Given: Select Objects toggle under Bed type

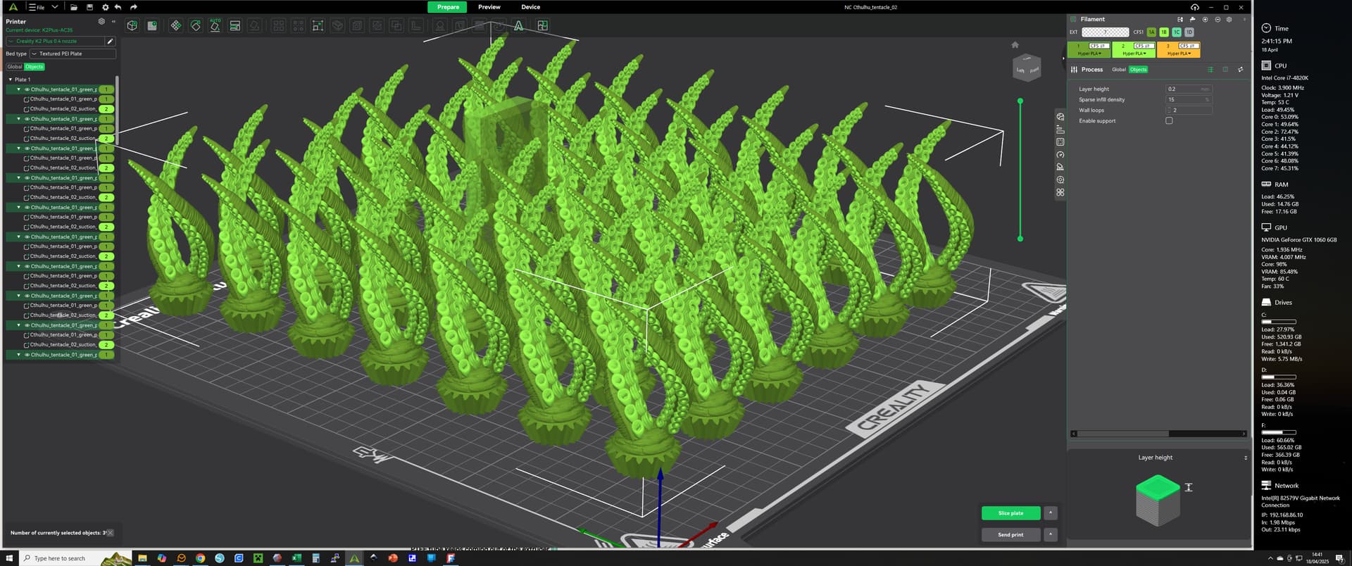Looking at the screenshot, I should [34, 66].
